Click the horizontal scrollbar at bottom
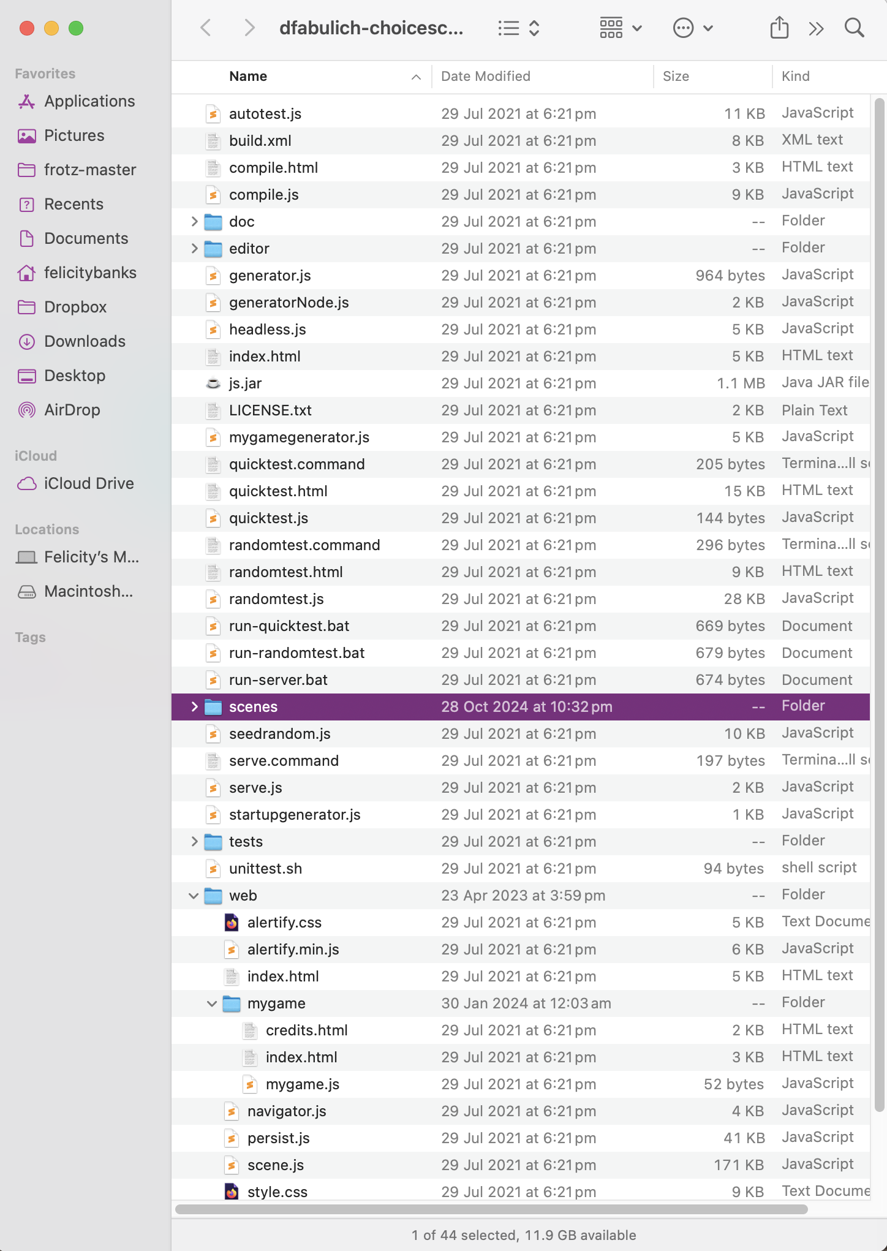Image resolution: width=887 pixels, height=1251 pixels. click(491, 1209)
